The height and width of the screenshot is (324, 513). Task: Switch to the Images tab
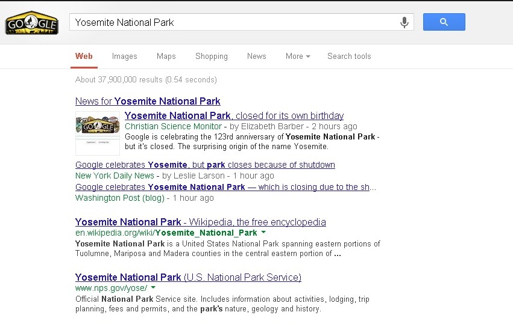click(124, 56)
